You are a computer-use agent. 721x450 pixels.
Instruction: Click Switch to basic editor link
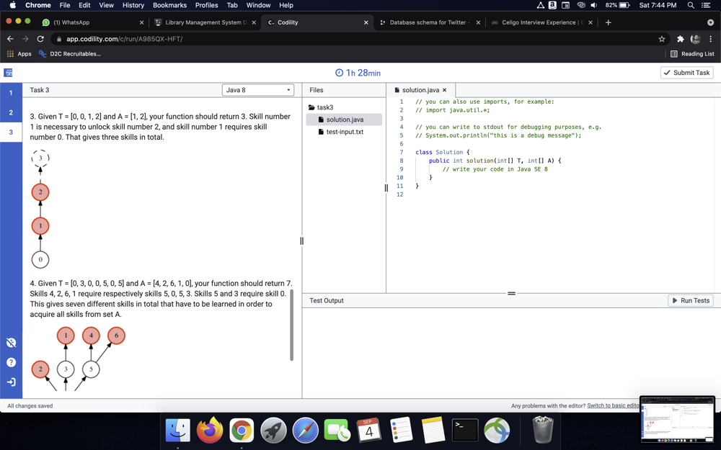tap(614, 405)
